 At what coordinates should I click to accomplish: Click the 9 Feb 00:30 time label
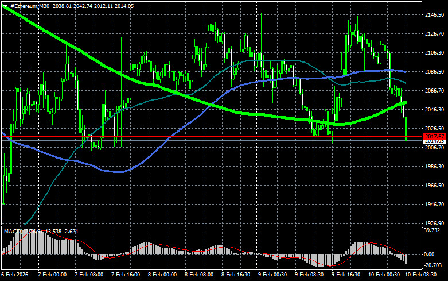click(272, 275)
